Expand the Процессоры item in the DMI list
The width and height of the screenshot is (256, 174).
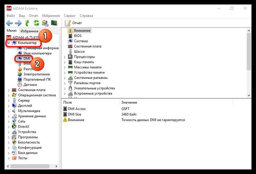pos(65,57)
